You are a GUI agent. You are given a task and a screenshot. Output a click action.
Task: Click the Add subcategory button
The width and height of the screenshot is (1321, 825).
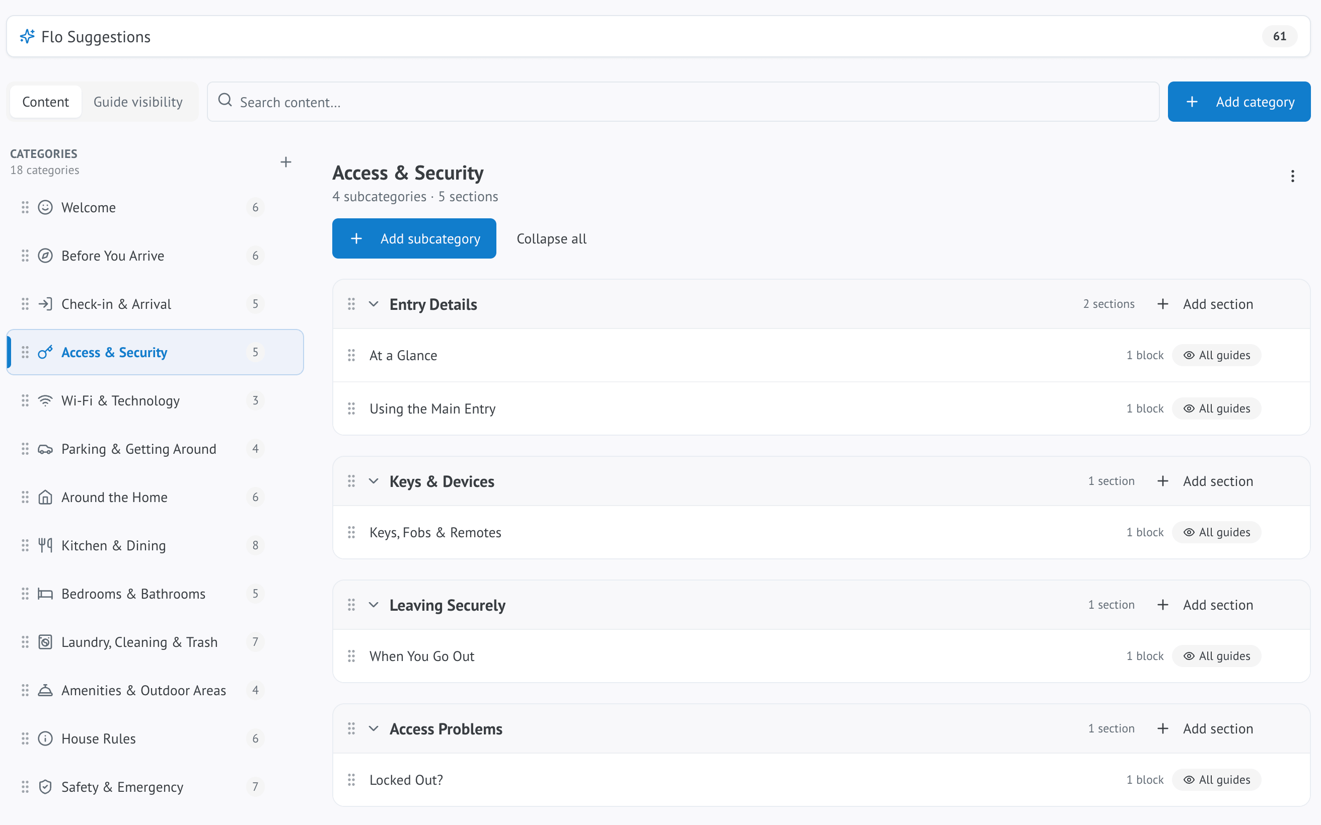coord(414,239)
